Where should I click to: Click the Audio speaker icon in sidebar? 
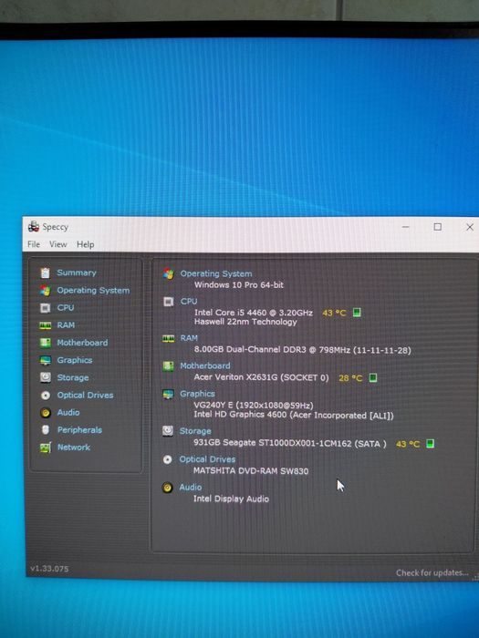46,413
